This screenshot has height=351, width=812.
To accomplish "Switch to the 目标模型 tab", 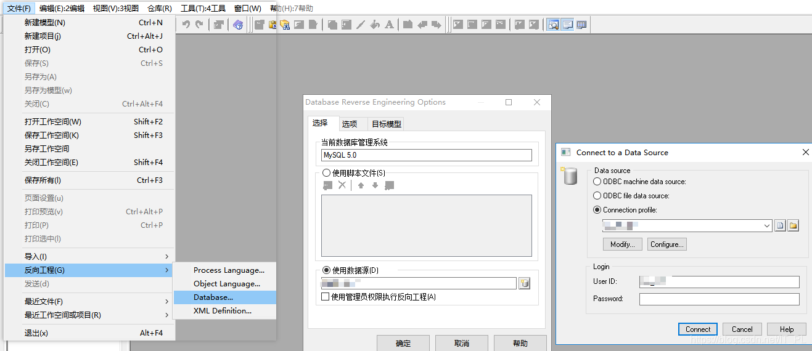I will click(x=387, y=124).
